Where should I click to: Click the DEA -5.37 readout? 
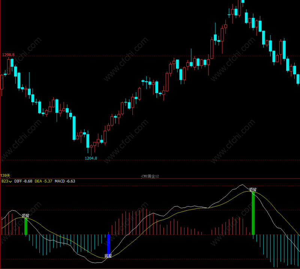click(x=43, y=181)
